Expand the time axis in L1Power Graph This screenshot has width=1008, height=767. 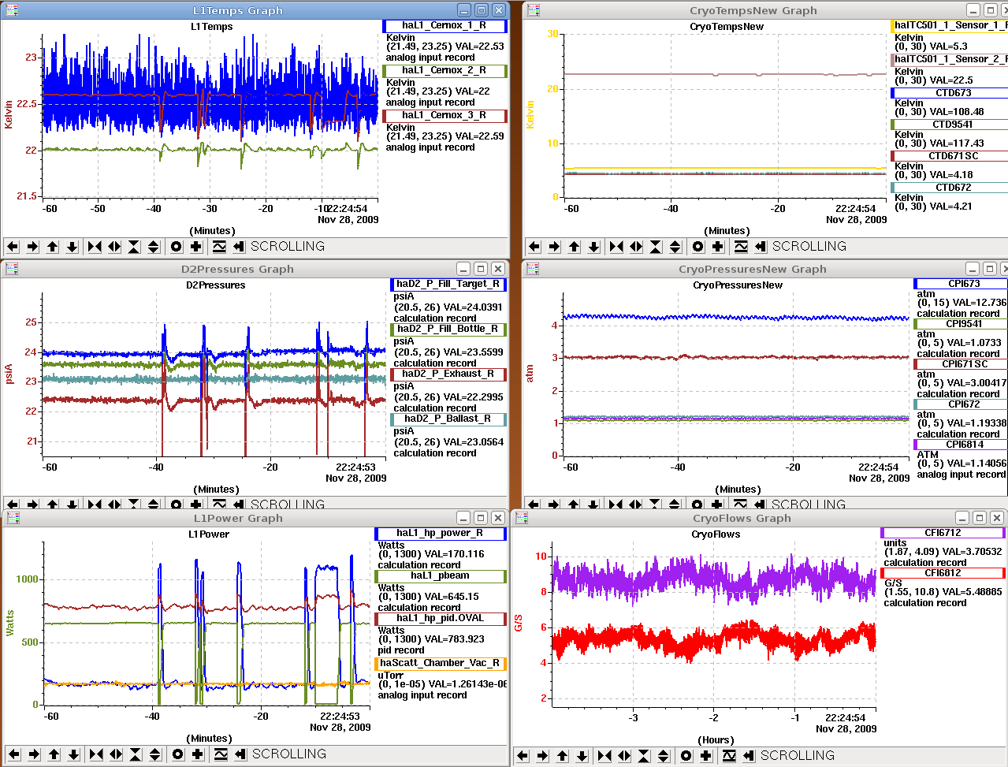[116, 754]
